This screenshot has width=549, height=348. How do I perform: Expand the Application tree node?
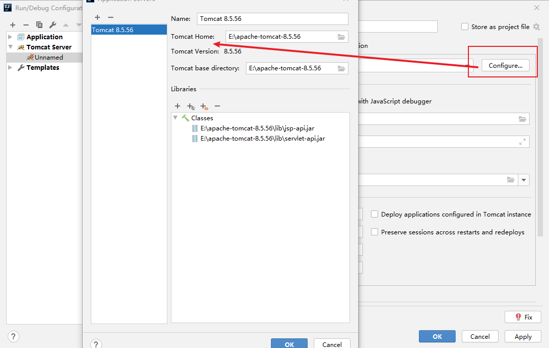(10, 37)
